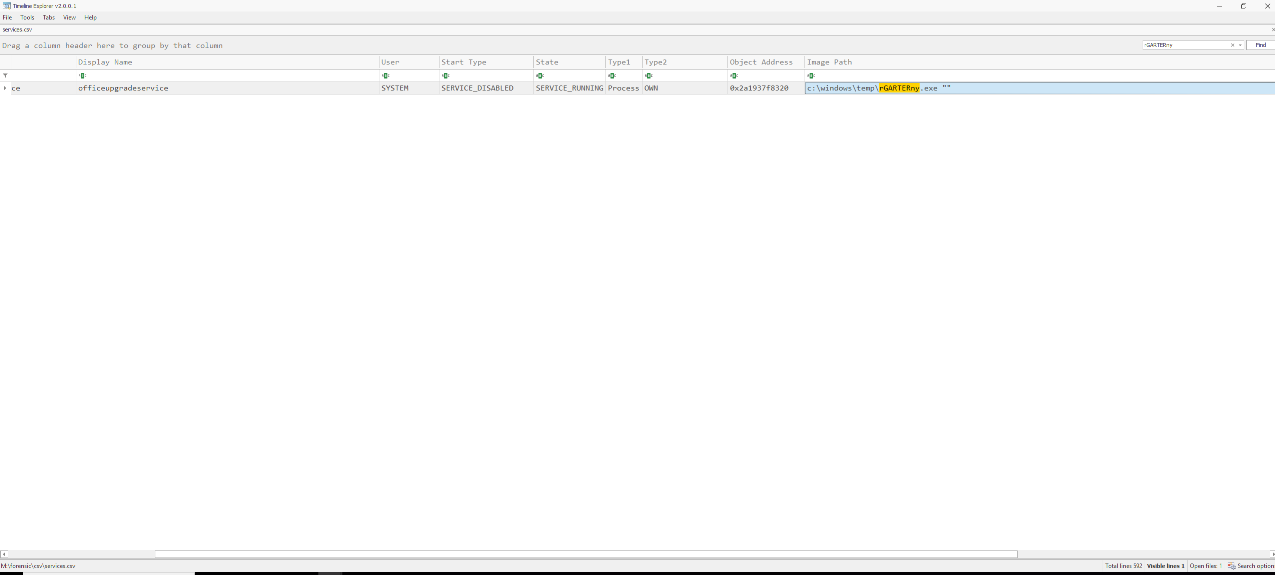This screenshot has height=575, width=1275.
Task: Open the search history dropdown arrow
Action: (x=1240, y=45)
